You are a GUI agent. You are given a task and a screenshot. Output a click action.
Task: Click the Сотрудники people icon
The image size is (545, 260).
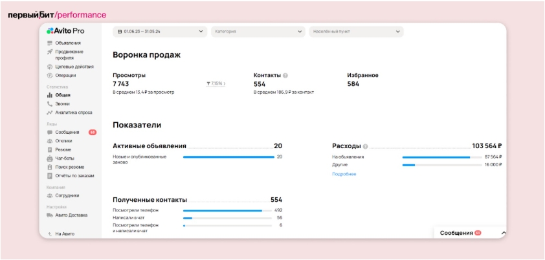50,195
